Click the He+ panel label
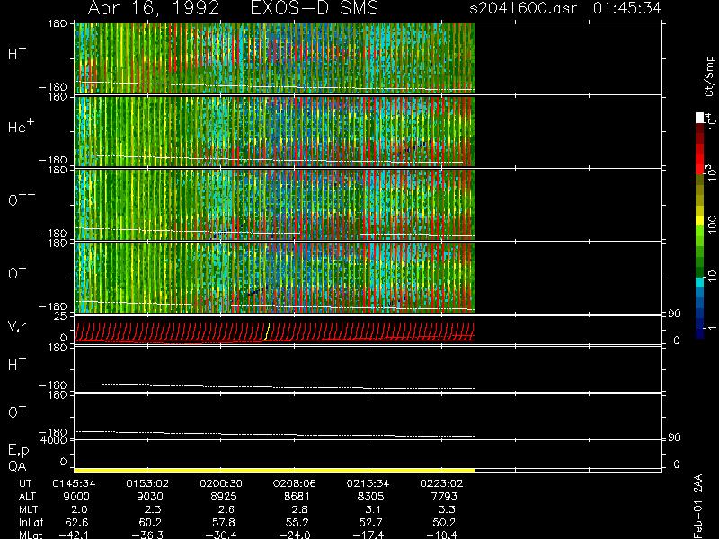The height and width of the screenshot is (539, 719). click(21, 125)
